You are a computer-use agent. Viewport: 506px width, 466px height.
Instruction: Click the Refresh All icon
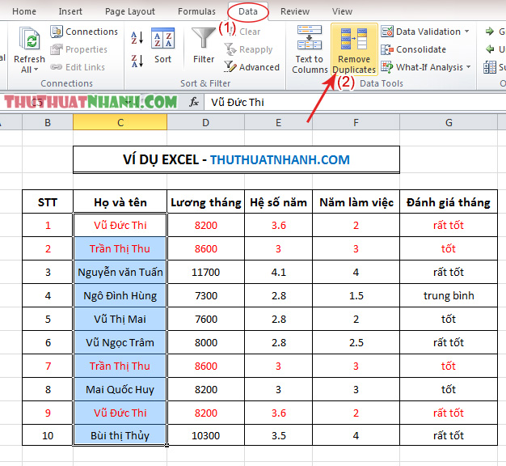[30, 40]
